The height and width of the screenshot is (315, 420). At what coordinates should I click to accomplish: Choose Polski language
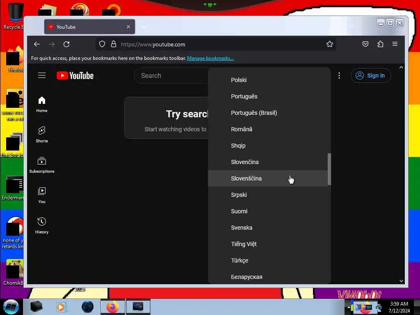point(268,80)
